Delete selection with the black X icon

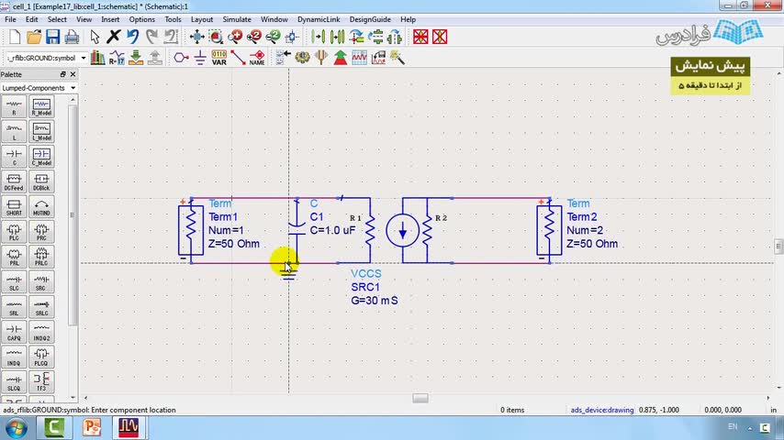114,37
